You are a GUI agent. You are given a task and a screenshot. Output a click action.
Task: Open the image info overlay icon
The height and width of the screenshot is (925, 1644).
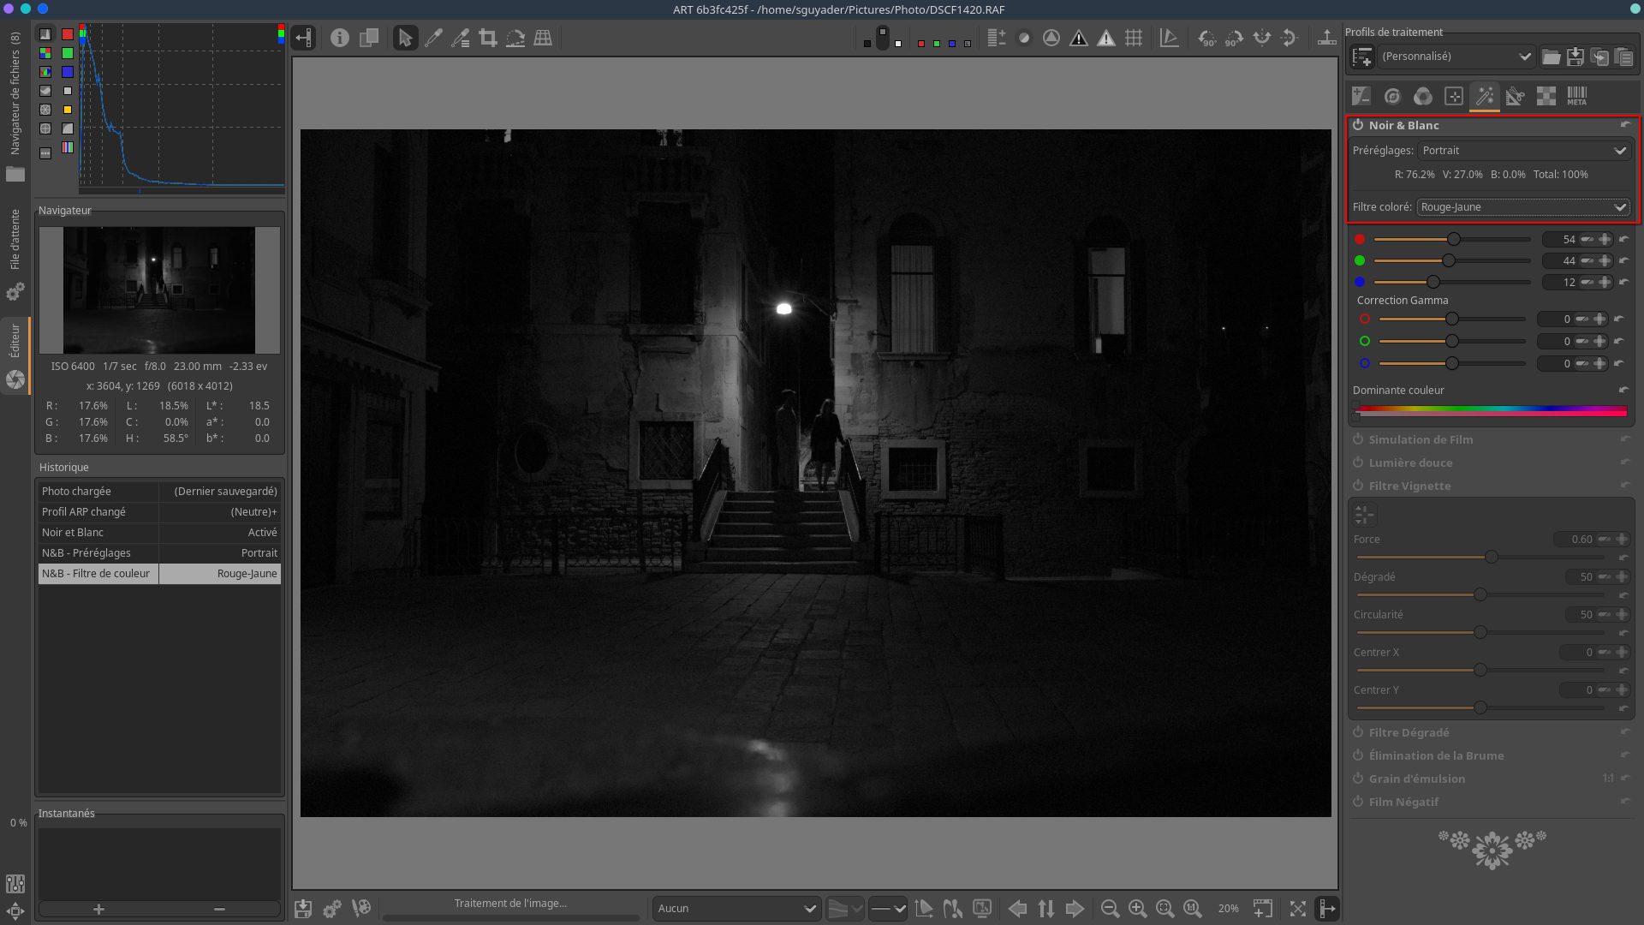tap(340, 38)
